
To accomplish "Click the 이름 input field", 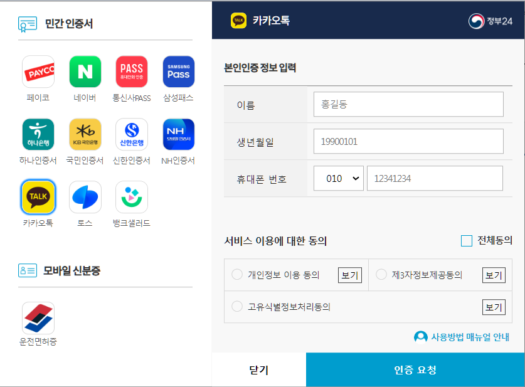I will (408, 103).
